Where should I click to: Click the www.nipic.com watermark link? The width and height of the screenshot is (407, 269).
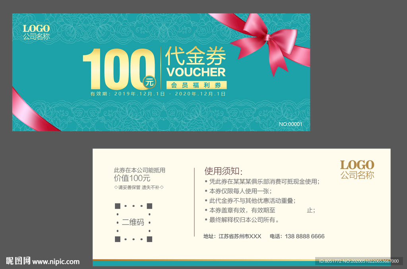point(56,262)
